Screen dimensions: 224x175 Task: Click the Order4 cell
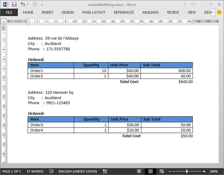tap(51, 130)
